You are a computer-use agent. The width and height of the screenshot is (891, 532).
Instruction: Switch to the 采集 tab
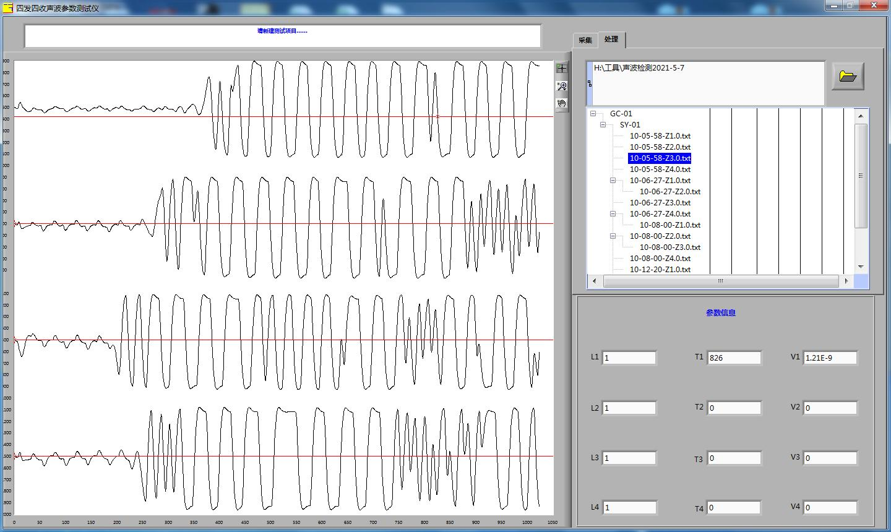(585, 40)
